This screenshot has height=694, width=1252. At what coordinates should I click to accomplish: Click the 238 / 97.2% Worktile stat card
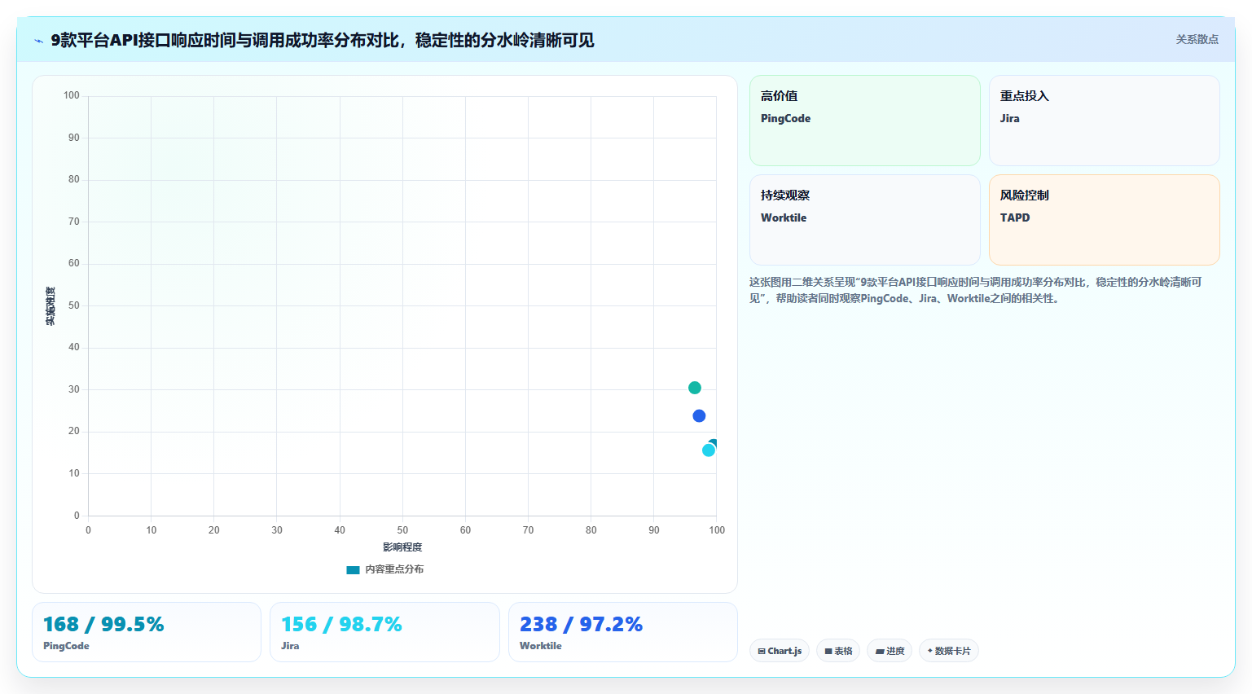[623, 632]
